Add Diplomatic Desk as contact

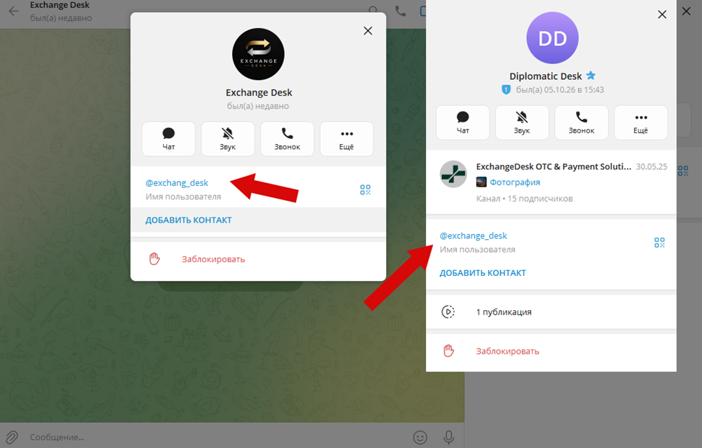[x=483, y=272]
